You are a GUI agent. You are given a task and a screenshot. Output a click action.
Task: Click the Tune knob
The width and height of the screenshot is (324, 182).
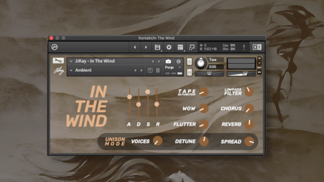click(201, 63)
